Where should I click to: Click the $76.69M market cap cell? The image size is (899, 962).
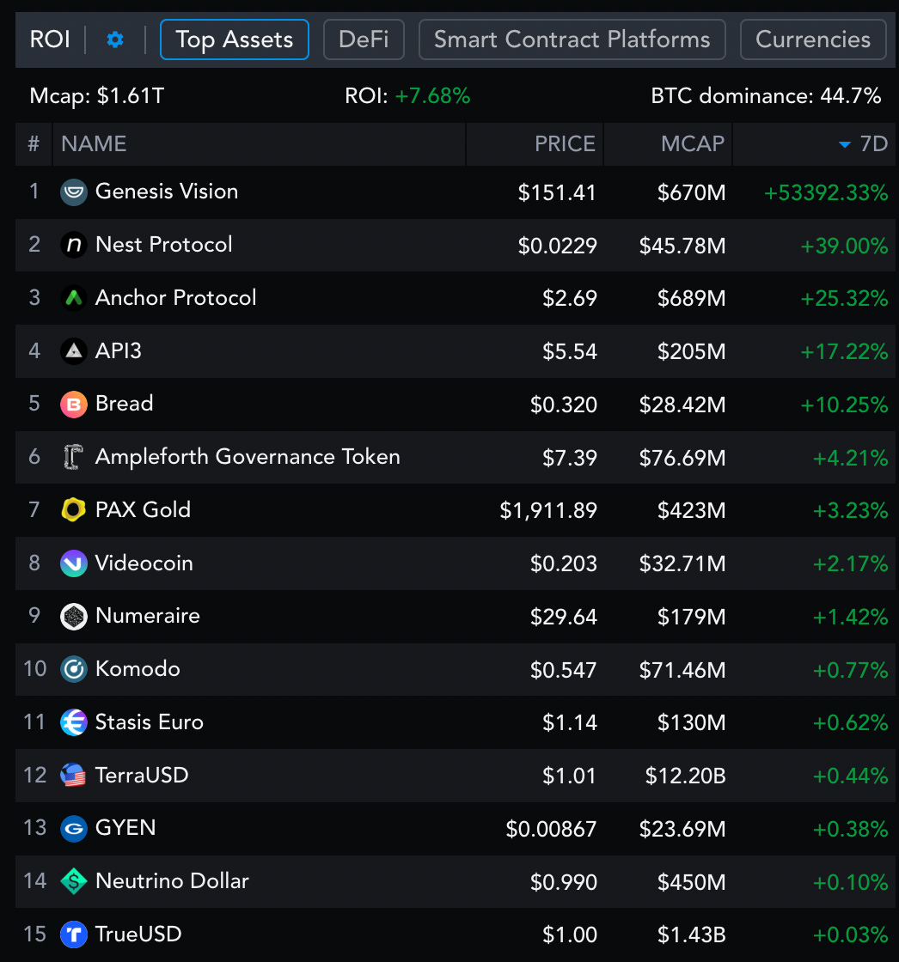[682, 459]
